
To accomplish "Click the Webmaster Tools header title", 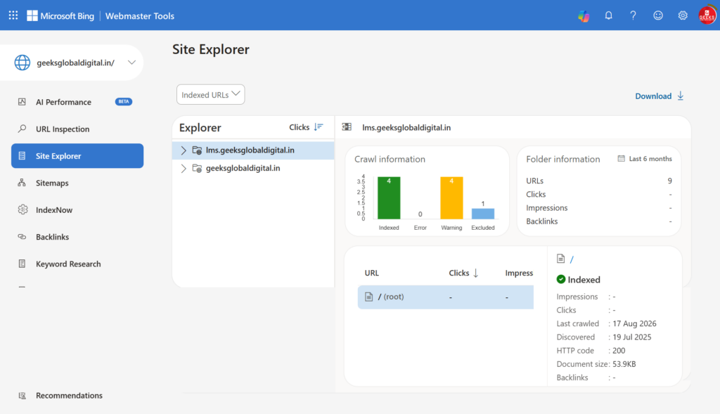I will 140,16.
